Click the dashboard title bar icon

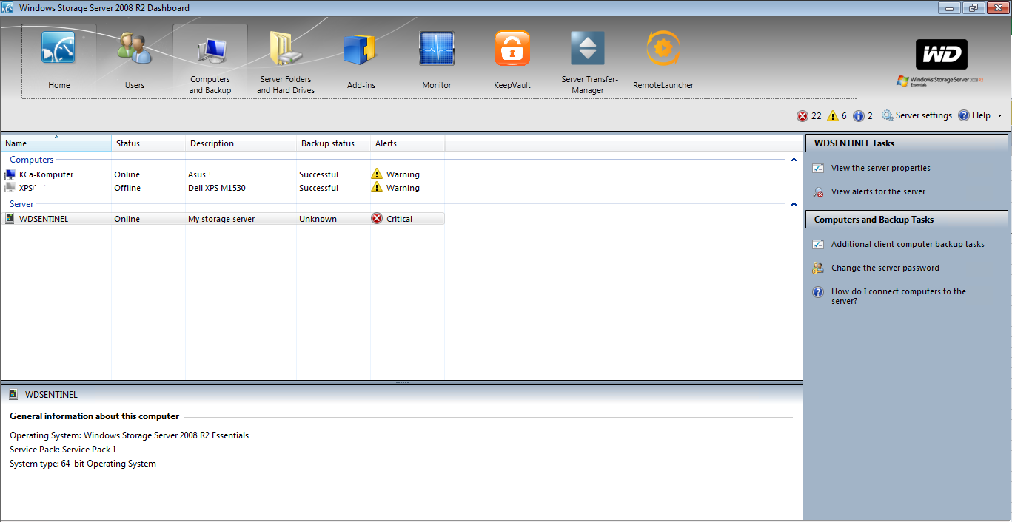coord(8,8)
